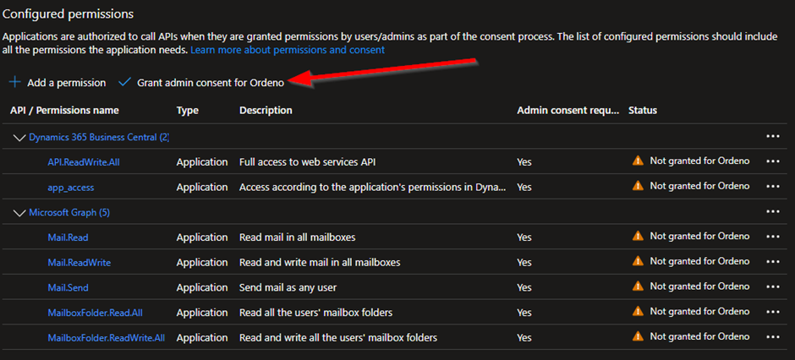This screenshot has height=360, width=795.
Task: Open the ellipsis menu for Microsoft Graph group
Action: (773, 211)
